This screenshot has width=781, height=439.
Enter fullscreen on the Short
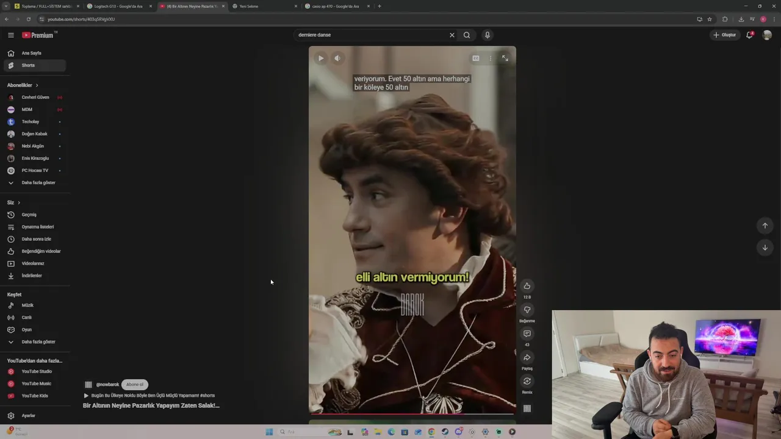pos(505,59)
